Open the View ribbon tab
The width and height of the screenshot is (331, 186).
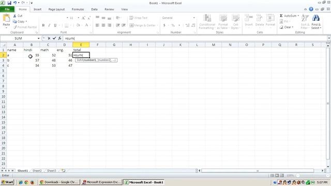tap(124, 9)
